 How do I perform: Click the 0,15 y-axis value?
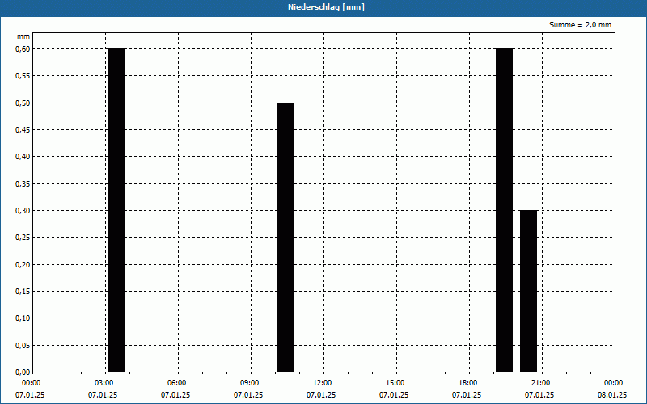(23, 292)
